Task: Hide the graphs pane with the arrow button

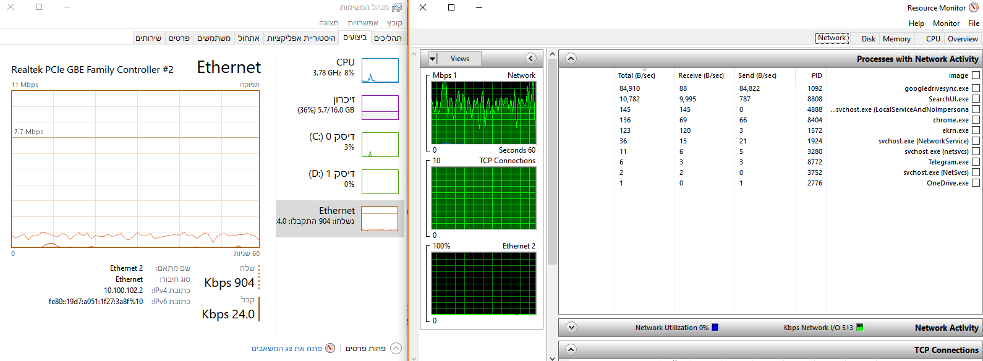Action: 530,58
